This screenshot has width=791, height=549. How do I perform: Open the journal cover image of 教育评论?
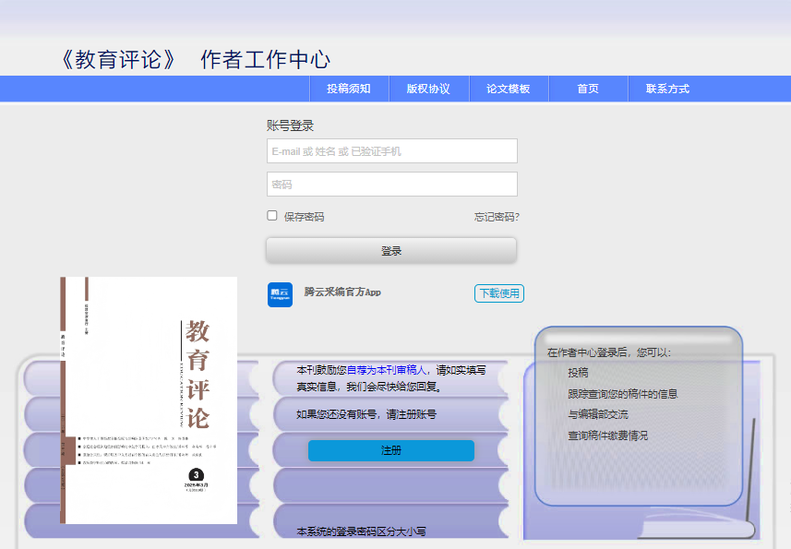click(147, 403)
